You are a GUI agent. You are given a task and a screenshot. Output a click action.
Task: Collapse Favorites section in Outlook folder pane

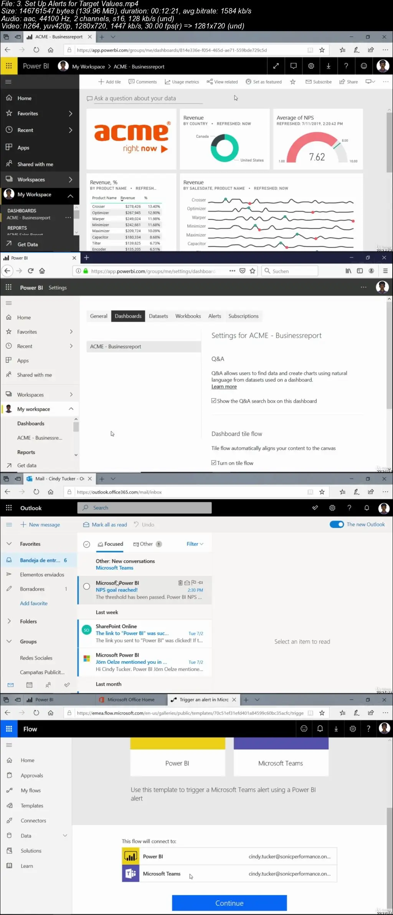tap(9, 544)
